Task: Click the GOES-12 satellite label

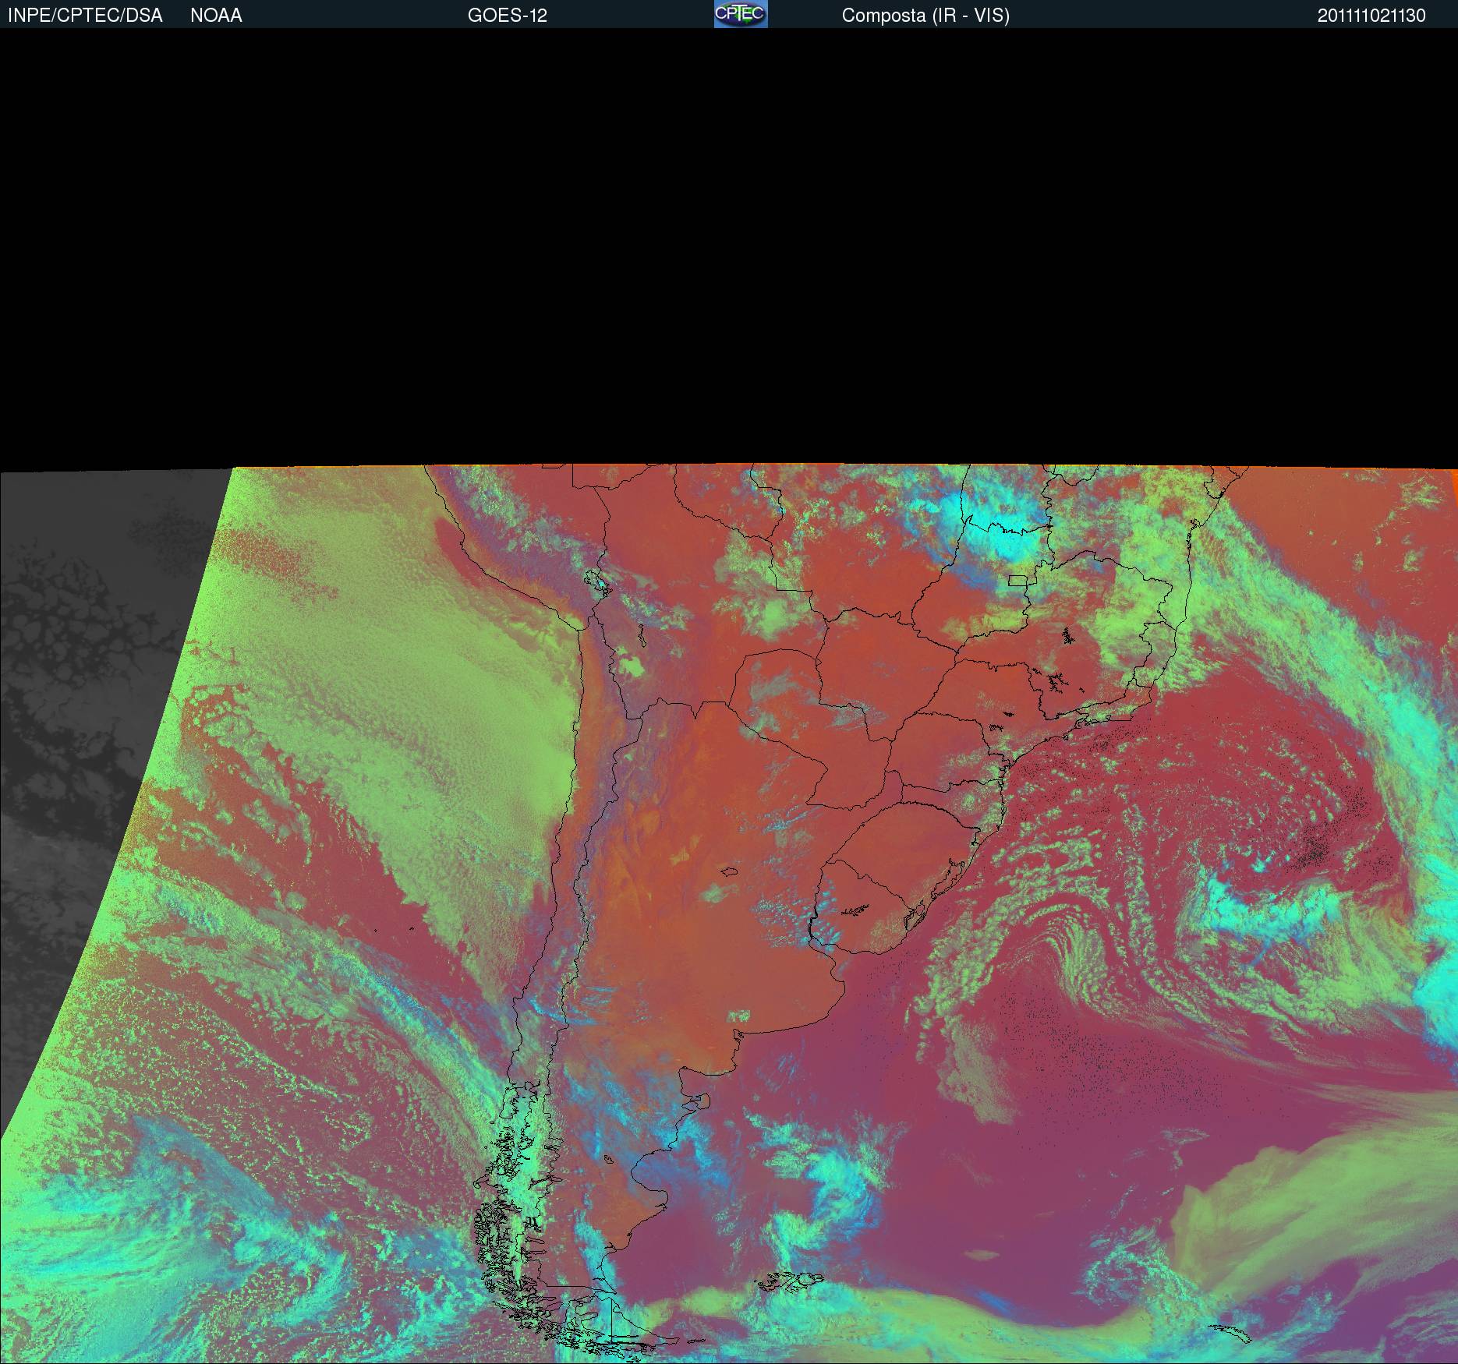Action: click(x=507, y=16)
